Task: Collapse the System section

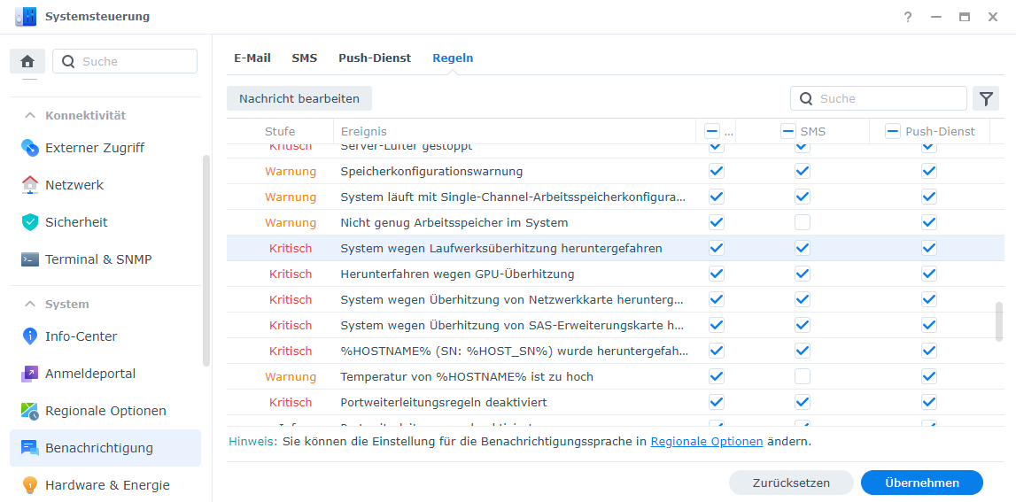Action: coord(29,304)
